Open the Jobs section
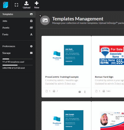The image size is (124, 130). pyautogui.click(x=18, y=21)
